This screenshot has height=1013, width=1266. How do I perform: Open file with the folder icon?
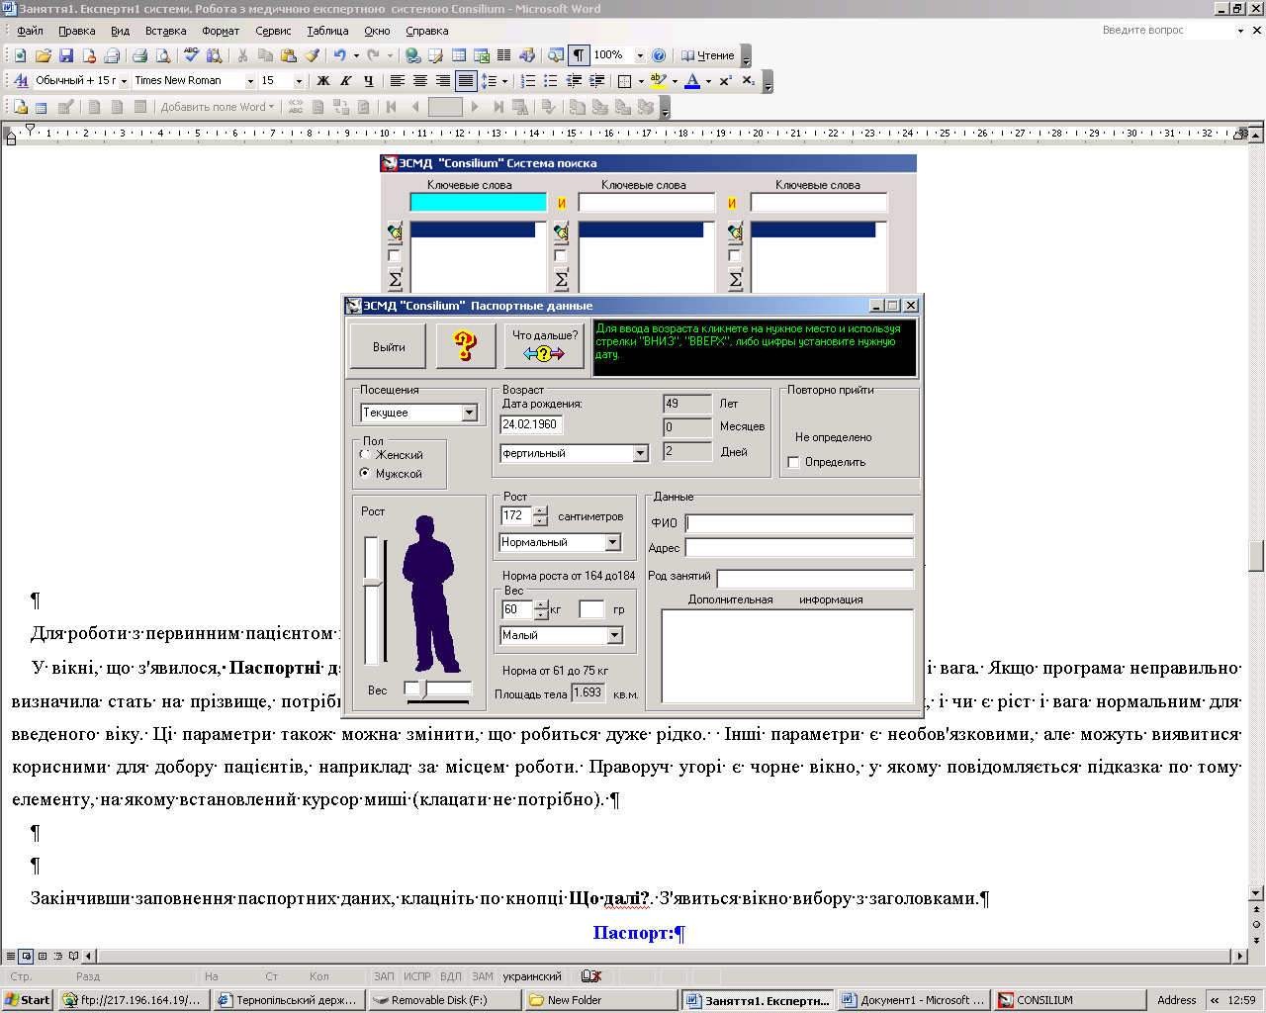(x=43, y=55)
